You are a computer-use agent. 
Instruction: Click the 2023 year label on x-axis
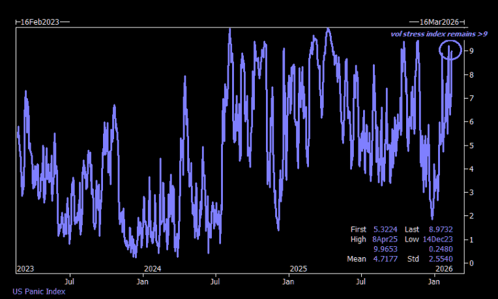pos(25,268)
